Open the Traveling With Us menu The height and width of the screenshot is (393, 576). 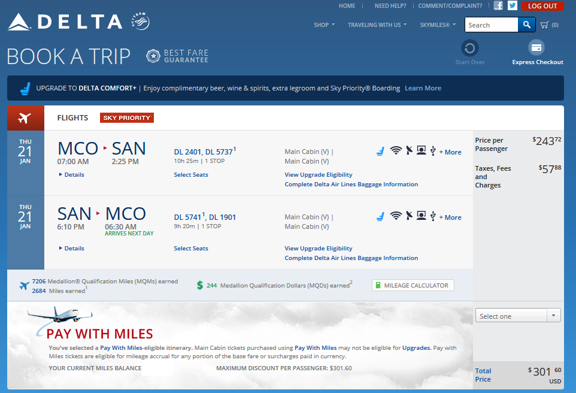point(377,25)
